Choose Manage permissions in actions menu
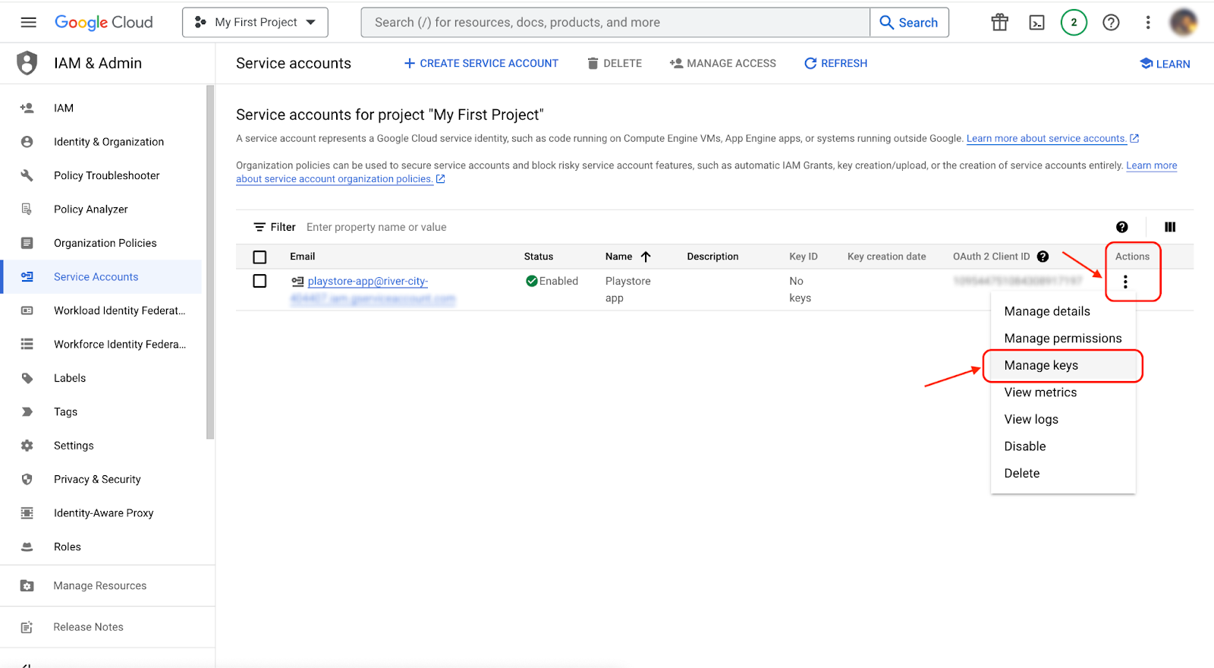Screen dimensions: 1214x668 coord(1062,339)
